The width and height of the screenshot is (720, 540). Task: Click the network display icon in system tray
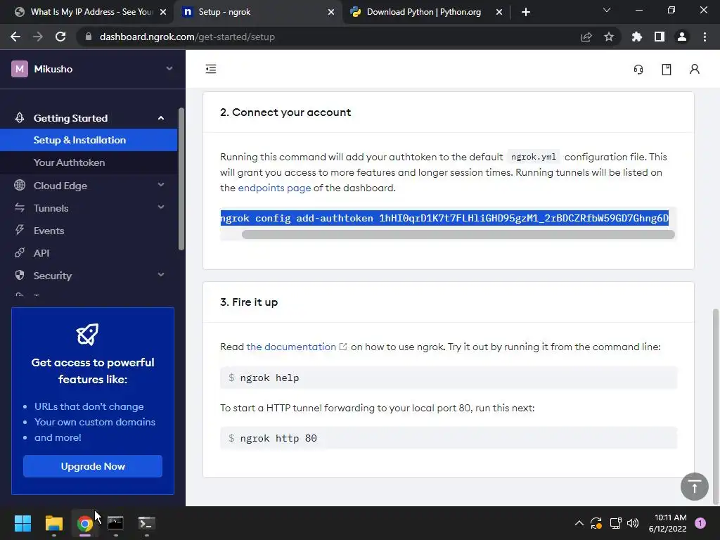(615, 523)
